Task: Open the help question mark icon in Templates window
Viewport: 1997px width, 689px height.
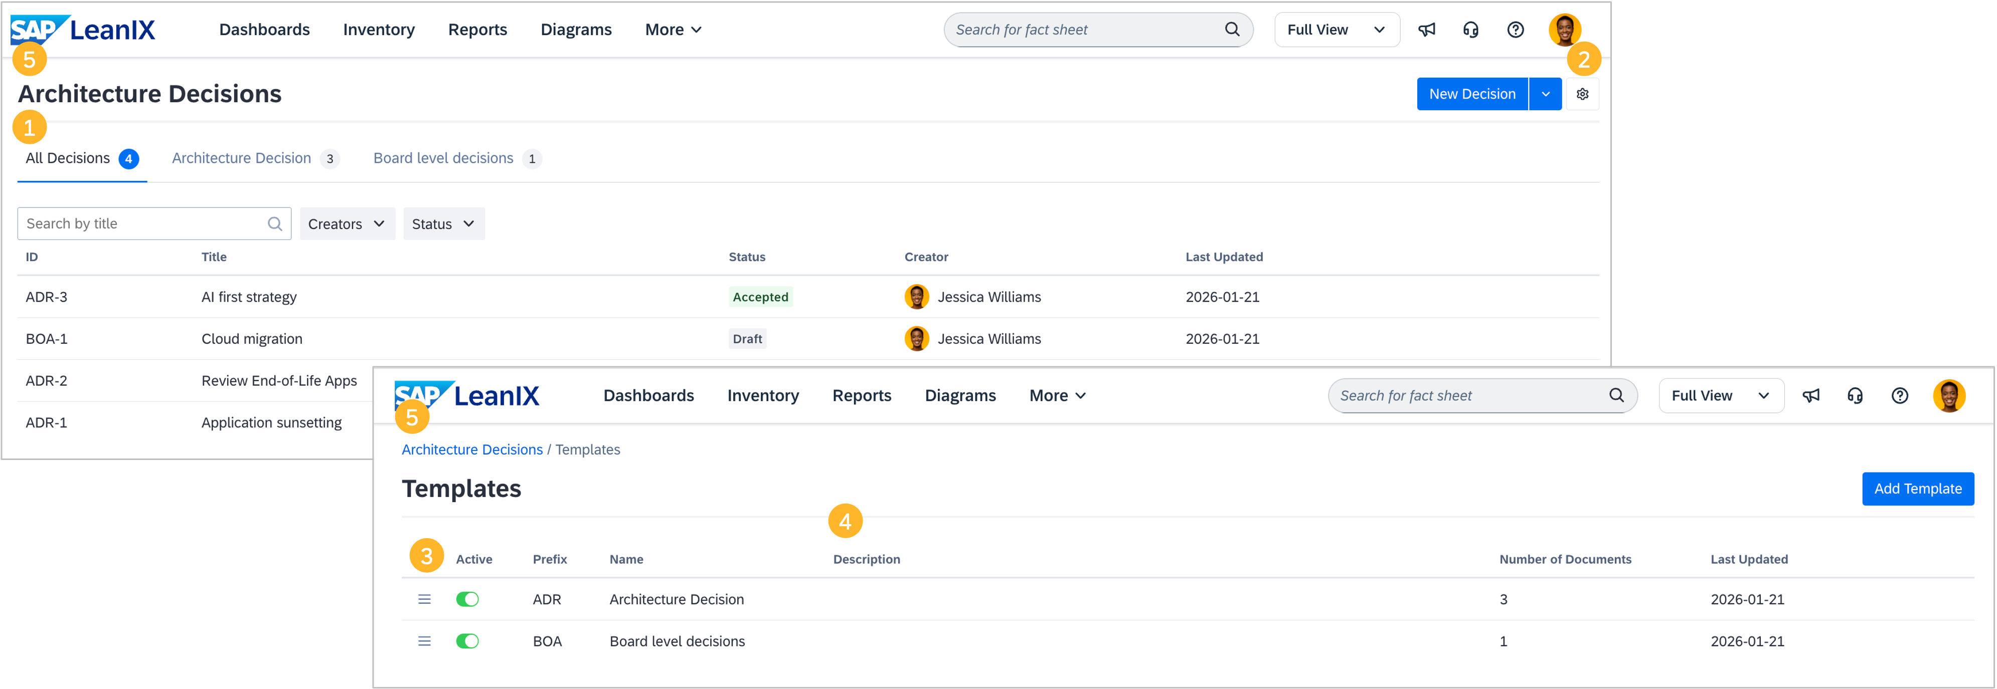Action: [x=1899, y=395]
